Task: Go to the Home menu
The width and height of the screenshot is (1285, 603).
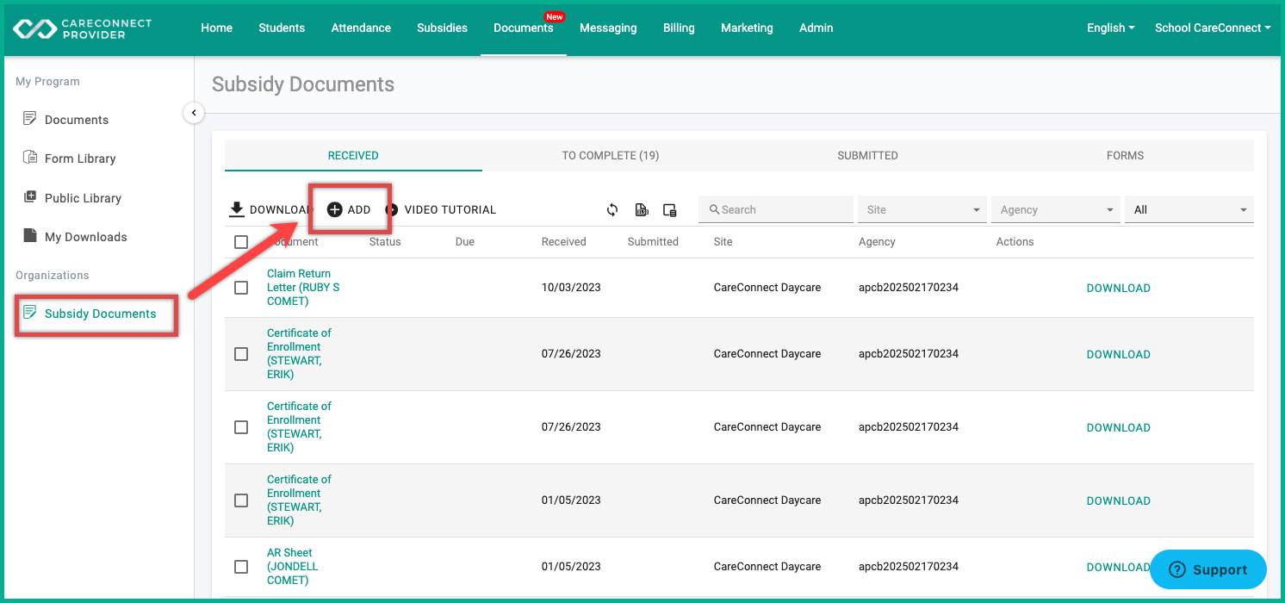Action: click(217, 28)
